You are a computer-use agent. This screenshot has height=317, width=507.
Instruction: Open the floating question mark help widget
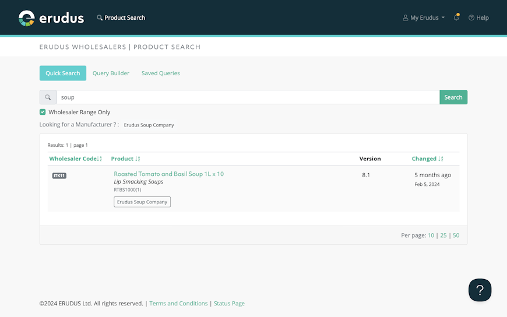[x=480, y=290]
